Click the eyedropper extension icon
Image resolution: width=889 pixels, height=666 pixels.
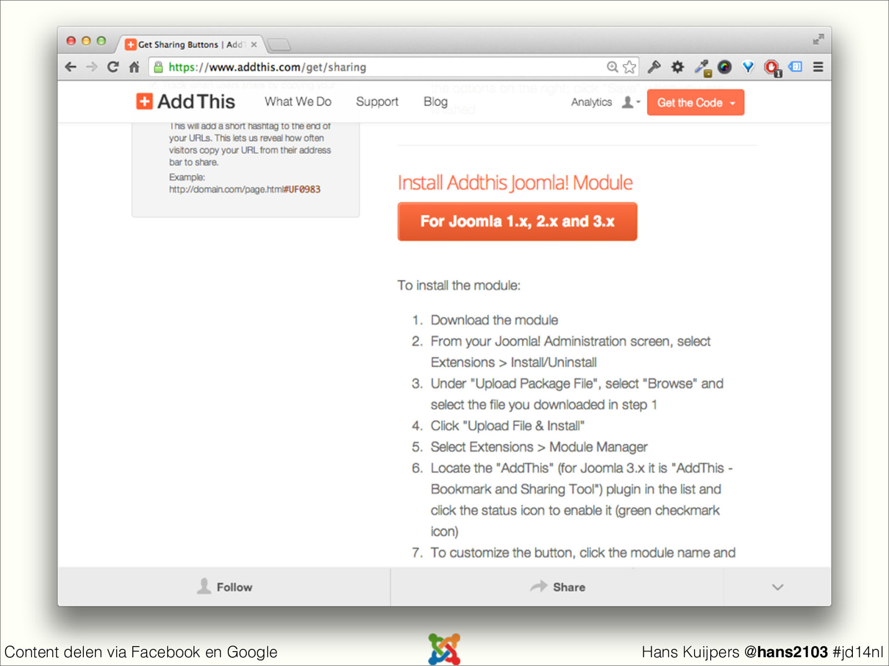[x=702, y=68]
